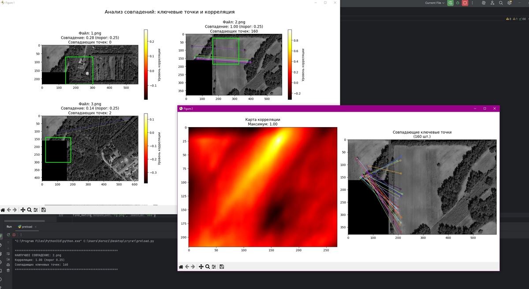Click console line 'Корреляция: 1.00 (порог 0.25)'

pyautogui.click(x=40, y=260)
